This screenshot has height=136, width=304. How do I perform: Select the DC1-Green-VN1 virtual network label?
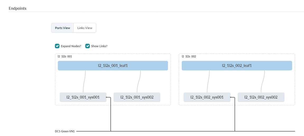click(65, 131)
